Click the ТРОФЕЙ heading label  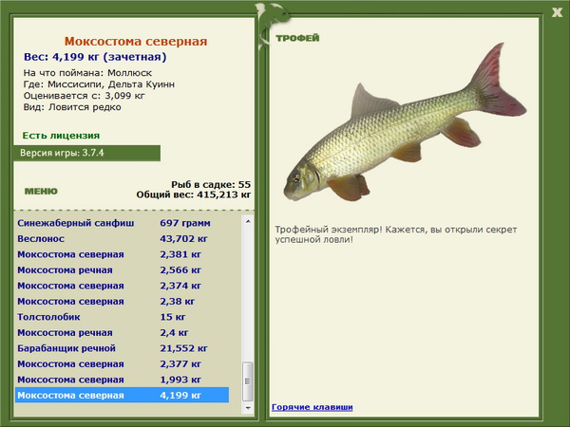pos(297,38)
